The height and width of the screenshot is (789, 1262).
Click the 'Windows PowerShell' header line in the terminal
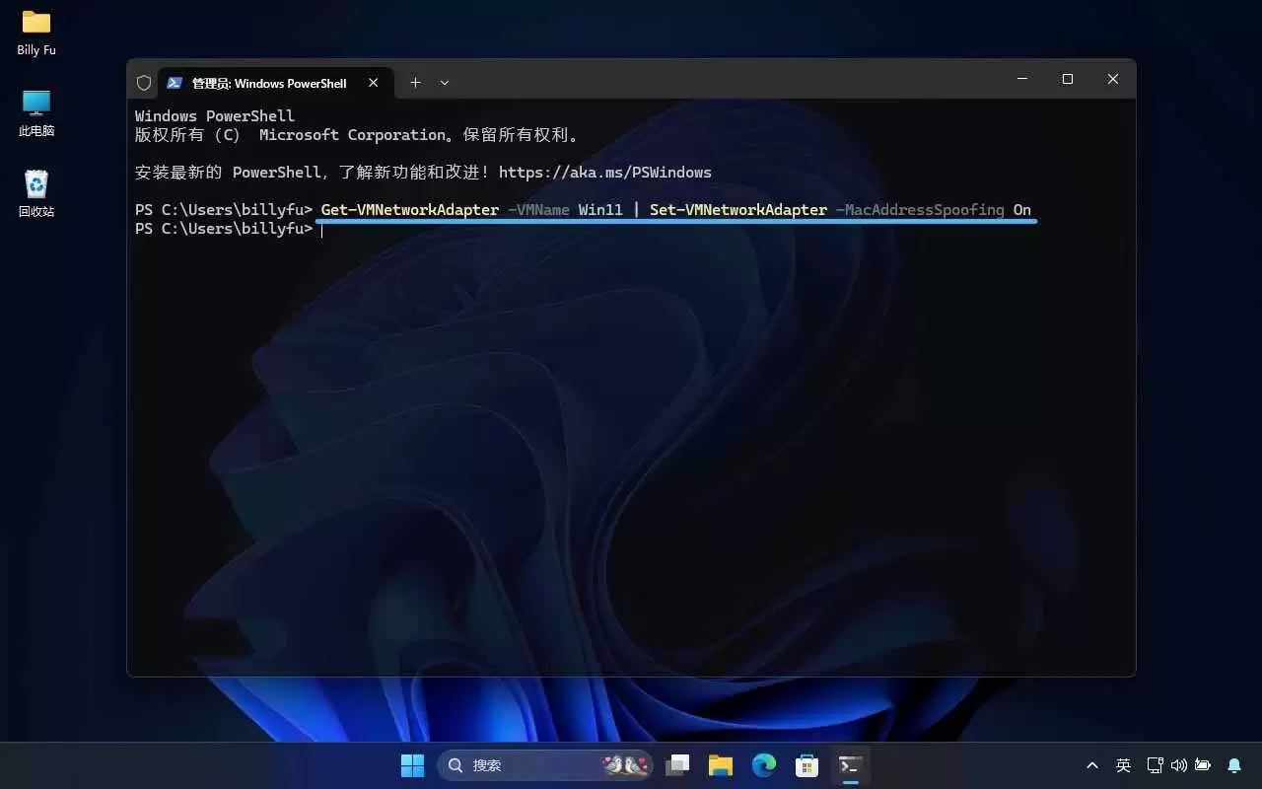pyautogui.click(x=215, y=116)
